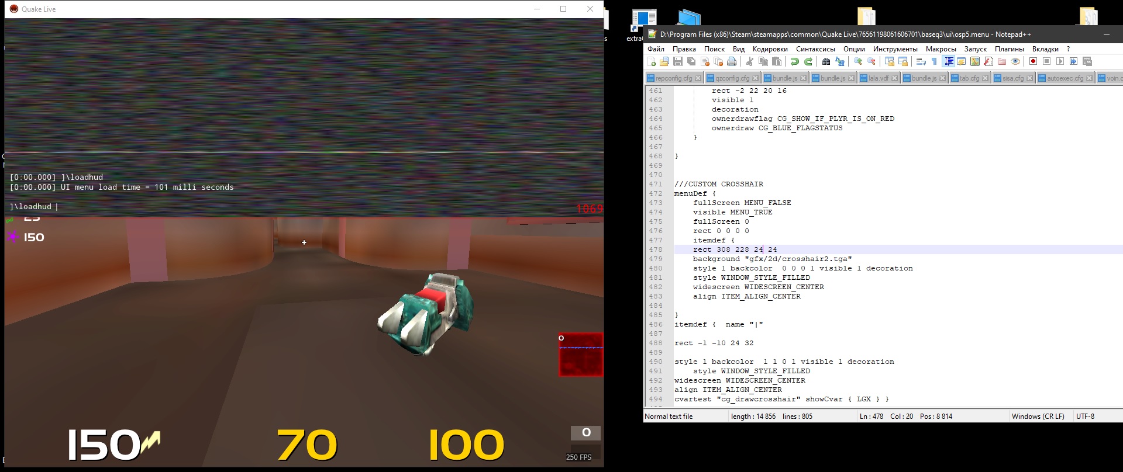Close the lala.vdf tab
Viewport: 1123px width, 472px height.
point(894,78)
